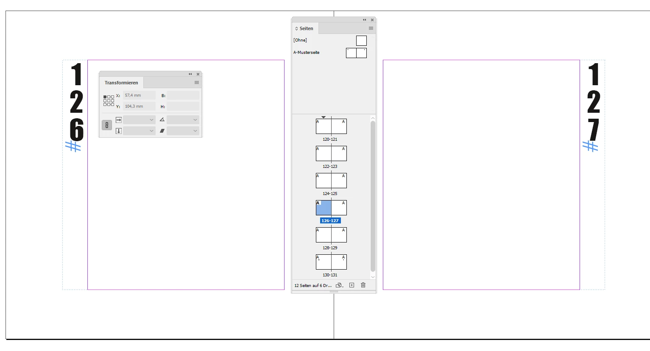Select page 126 in highlighted spread
Viewport: 650px width, 351px height.
(x=324, y=208)
